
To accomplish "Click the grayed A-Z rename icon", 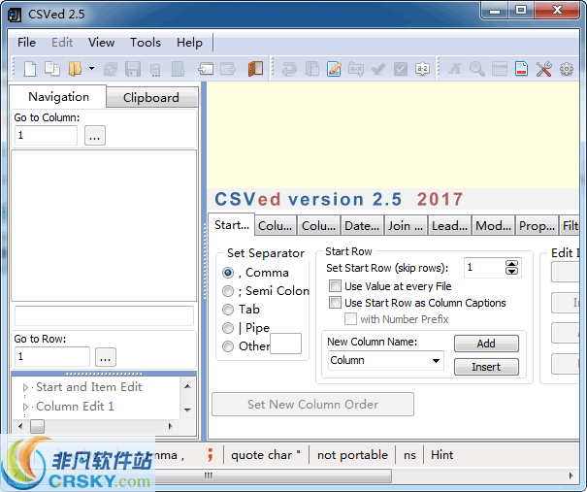I will pos(356,69).
